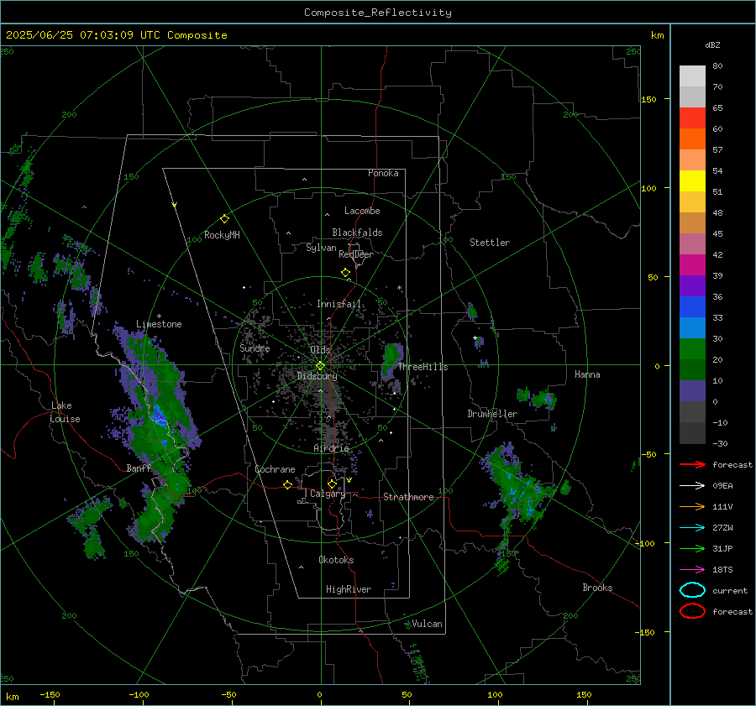The height and width of the screenshot is (706, 756).
Task: Click the -30 value in dBZ legend
Action: [x=721, y=443]
